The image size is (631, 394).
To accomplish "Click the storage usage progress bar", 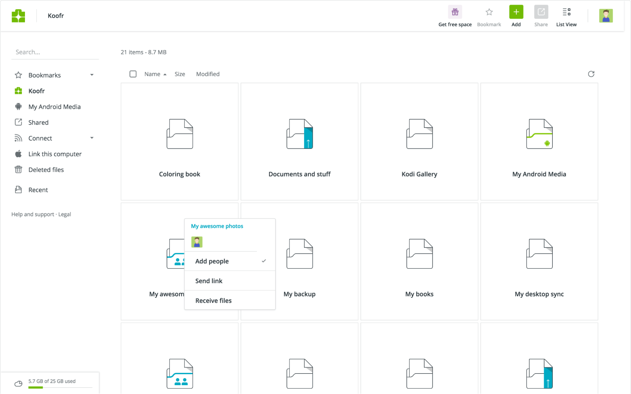I will click(x=60, y=387).
